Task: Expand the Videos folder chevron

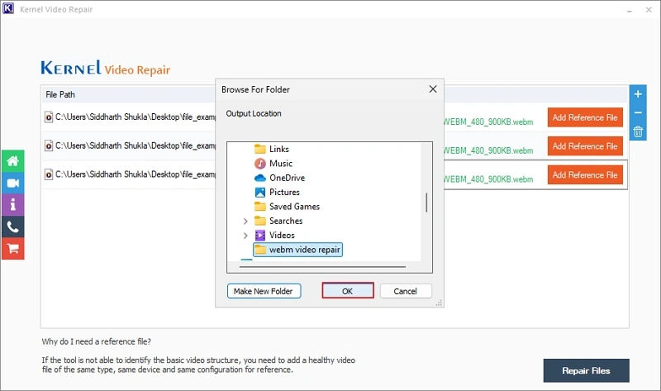Action: tap(245, 236)
